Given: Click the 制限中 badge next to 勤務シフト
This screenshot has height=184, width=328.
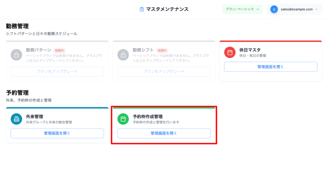Looking at the screenshot, I should point(162,50).
